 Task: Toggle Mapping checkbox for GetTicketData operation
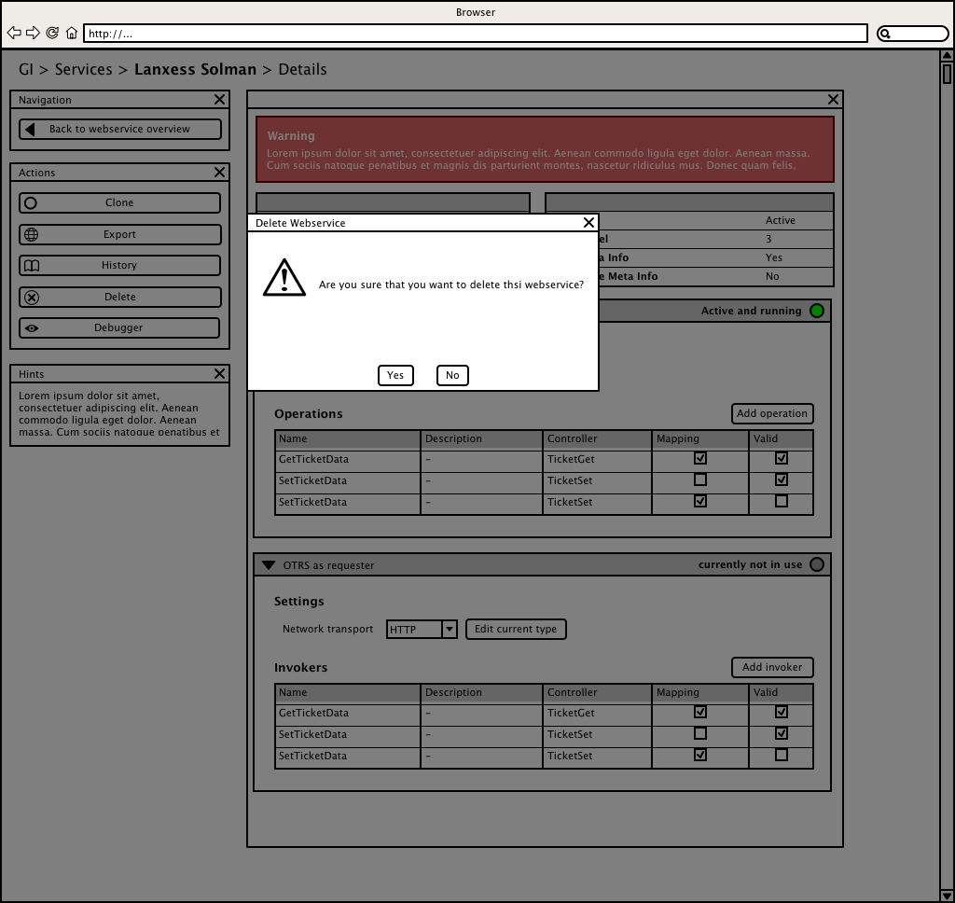700,458
